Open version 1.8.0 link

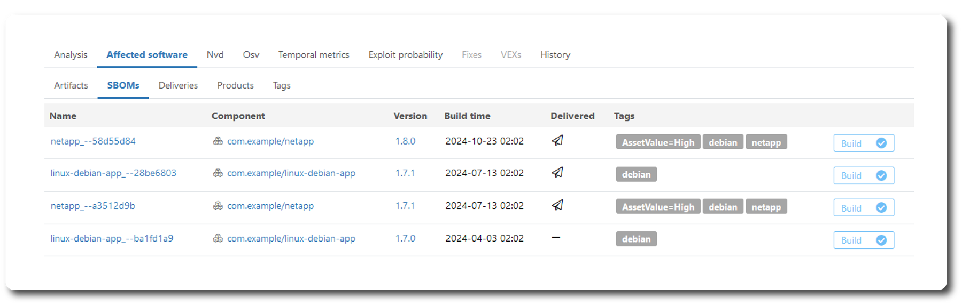click(405, 141)
